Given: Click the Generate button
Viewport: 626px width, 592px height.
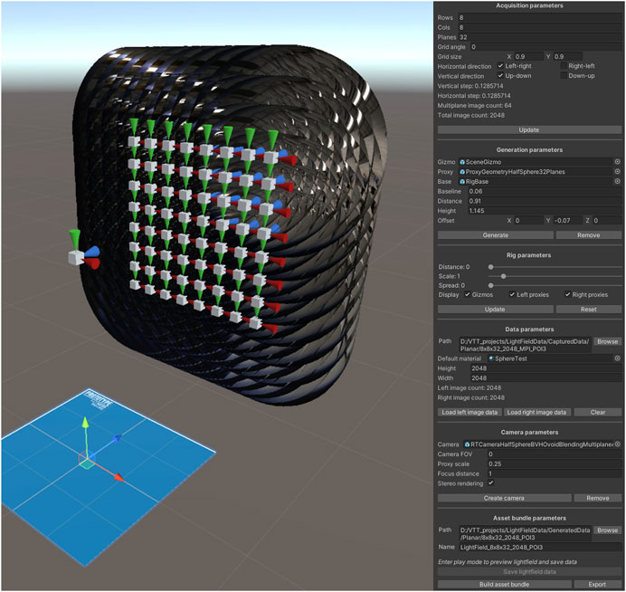Looking at the screenshot, I should [x=496, y=235].
